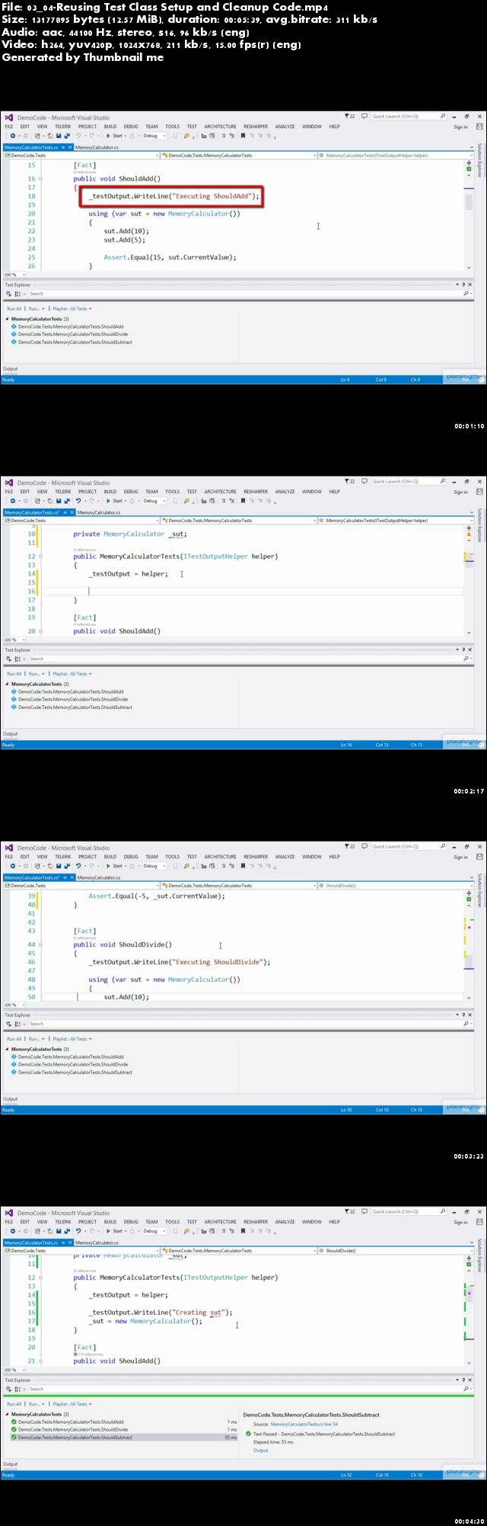This screenshot has height=1526, width=487.
Task: Open Output link under Elapsed time 55 ms
Action: pos(261,1450)
